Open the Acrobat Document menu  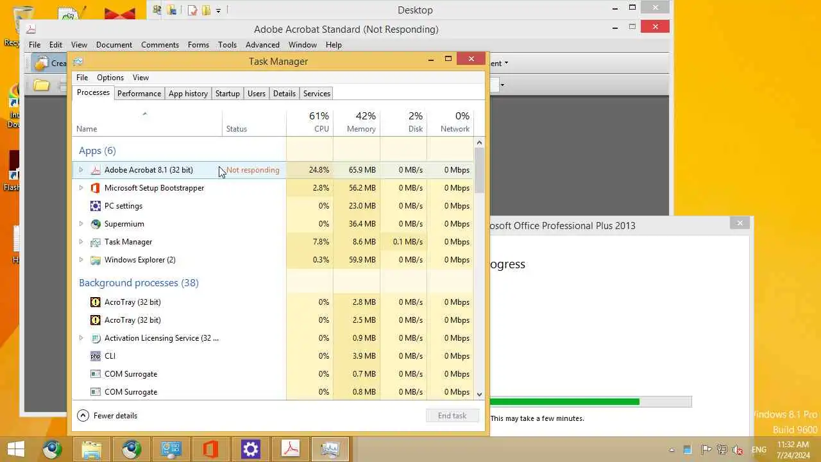(x=114, y=45)
